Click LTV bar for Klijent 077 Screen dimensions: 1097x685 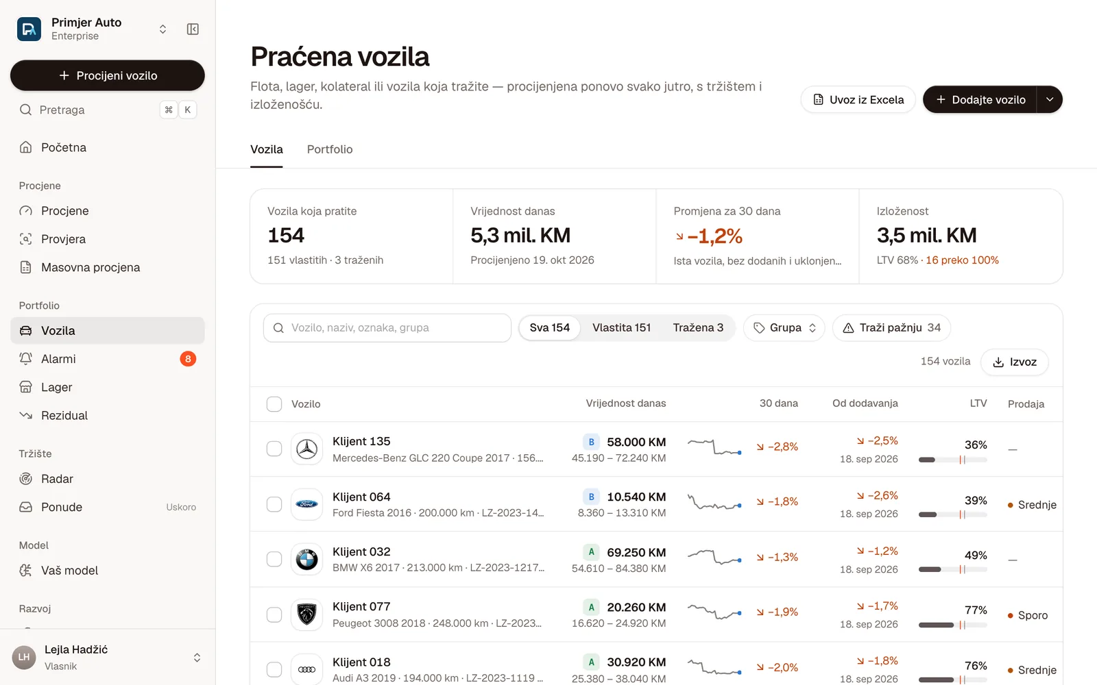click(952, 625)
